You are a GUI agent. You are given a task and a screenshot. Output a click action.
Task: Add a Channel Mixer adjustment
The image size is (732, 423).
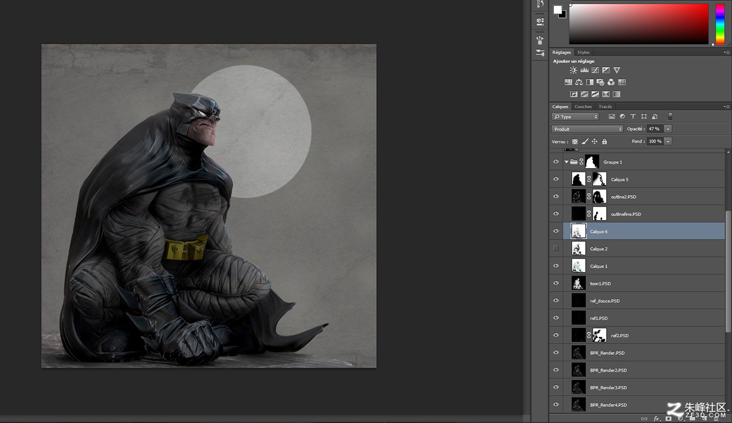click(x=611, y=82)
